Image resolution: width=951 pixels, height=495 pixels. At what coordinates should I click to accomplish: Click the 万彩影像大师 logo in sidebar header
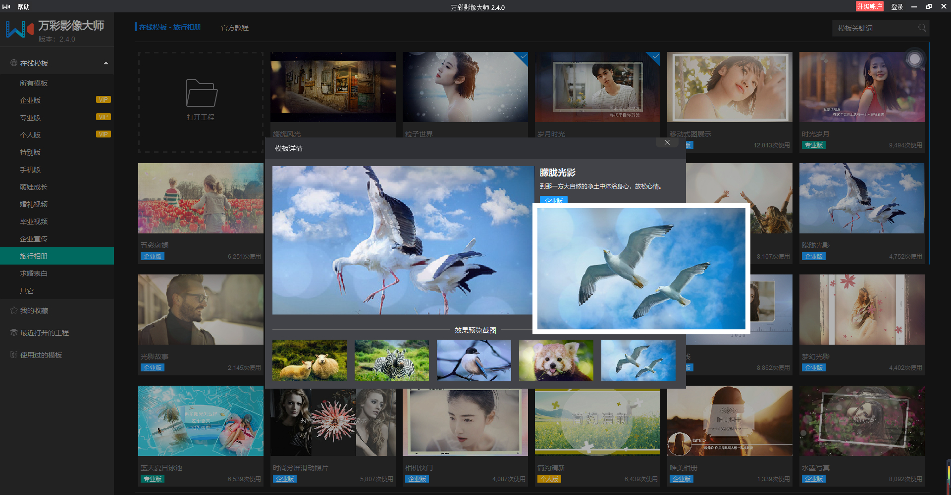[19, 29]
